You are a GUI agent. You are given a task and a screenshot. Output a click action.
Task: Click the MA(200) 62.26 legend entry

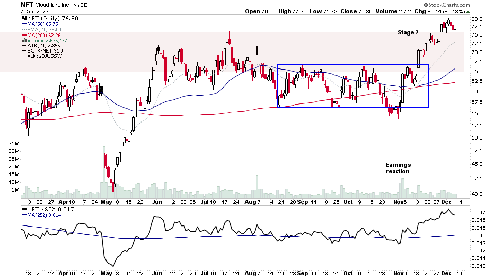click(x=44, y=36)
